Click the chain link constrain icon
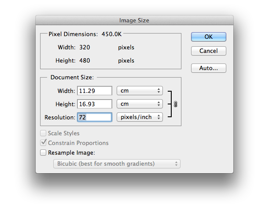269x208 pixels. (x=175, y=104)
